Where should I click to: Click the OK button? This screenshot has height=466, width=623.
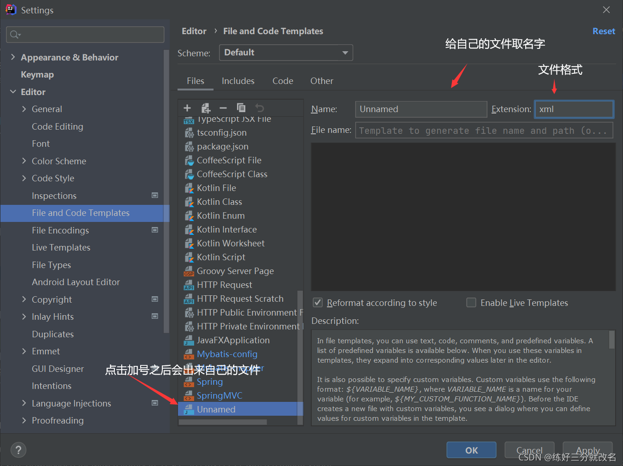(x=471, y=450)
